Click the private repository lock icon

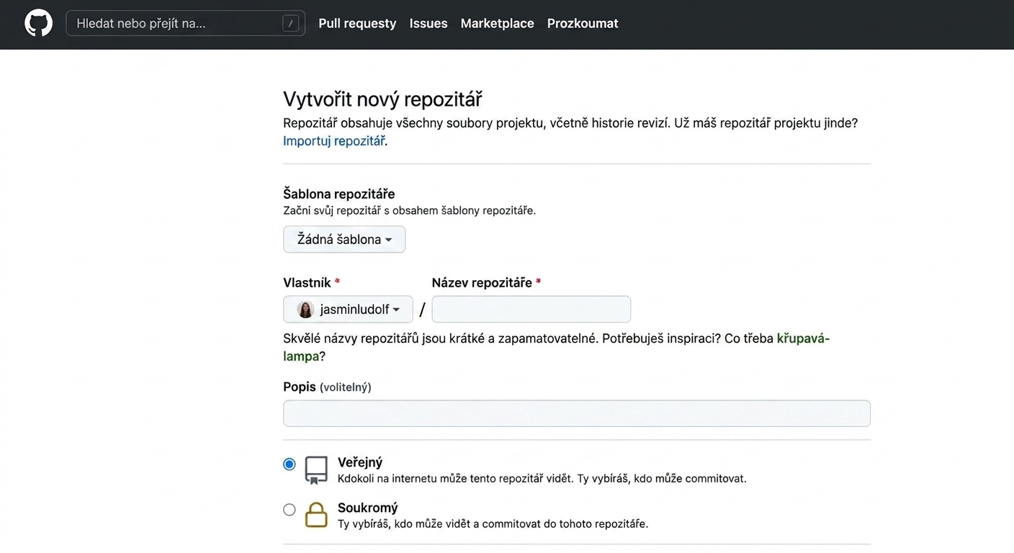tap(316, 516)
